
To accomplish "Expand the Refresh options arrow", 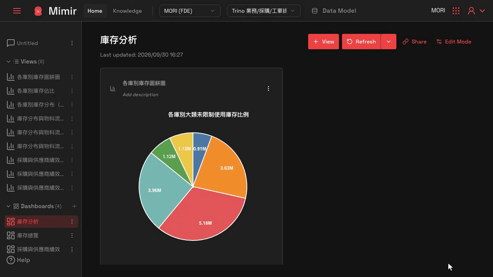I will coord(389,42).
